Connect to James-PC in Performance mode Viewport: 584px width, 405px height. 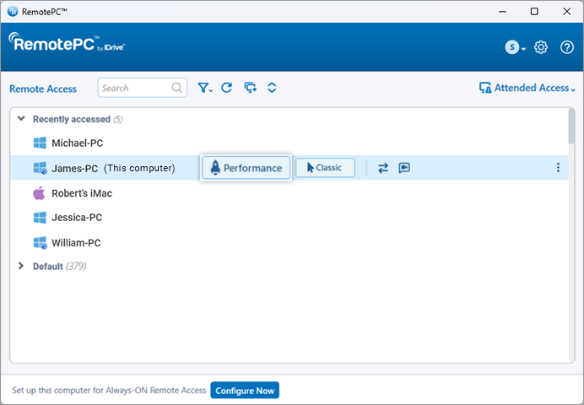[x=246, y=168]
